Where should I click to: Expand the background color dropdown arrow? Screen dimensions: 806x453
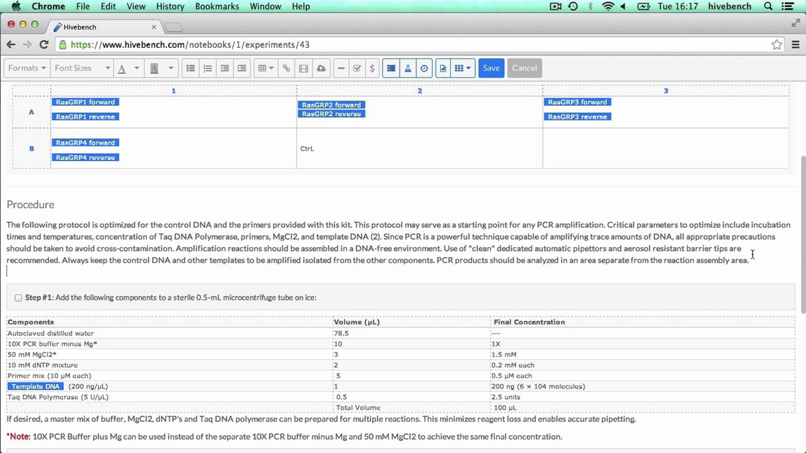[x=171, y=68]
